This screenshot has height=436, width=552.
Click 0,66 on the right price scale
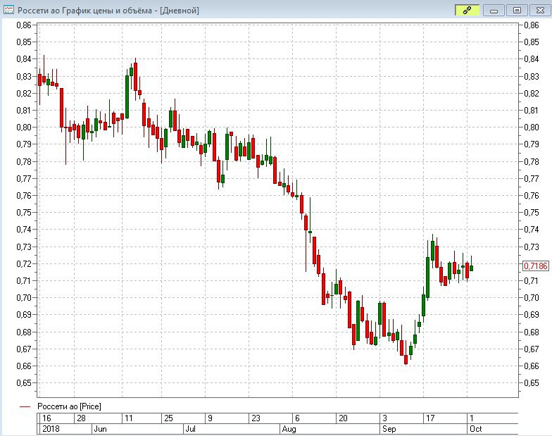[x=531, y=366]
